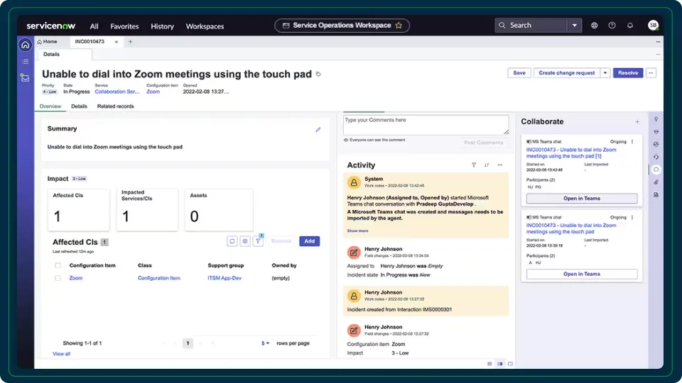The image size is (682, 383).
Task: Add a new Collaborate chat with plus
Action: pyautogui.click(x=637, y=122)
